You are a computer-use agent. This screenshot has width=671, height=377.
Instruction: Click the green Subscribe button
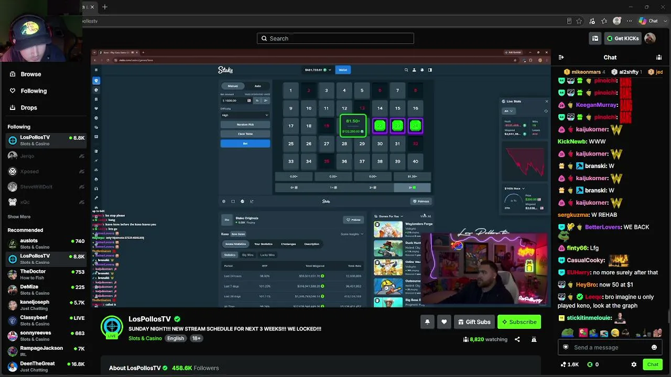point(519,322)
